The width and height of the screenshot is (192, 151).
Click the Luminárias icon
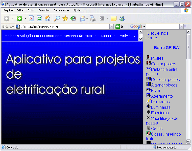pyautogui.click(x=148, y=106)
